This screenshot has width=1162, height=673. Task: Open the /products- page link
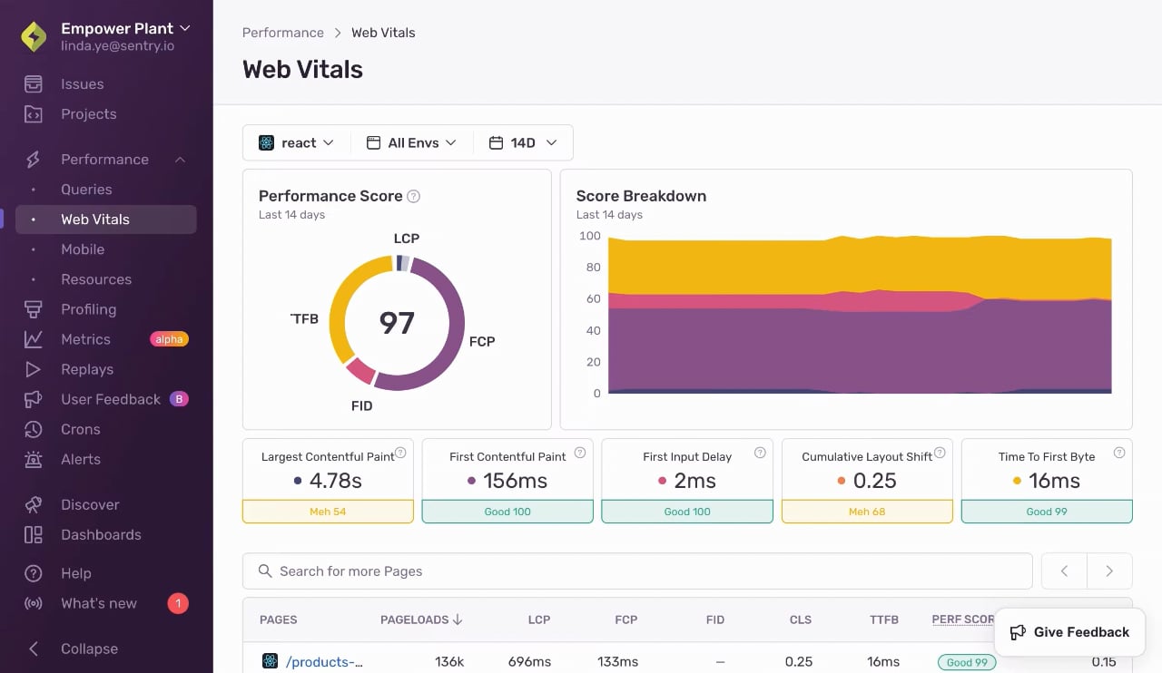click(324, 662)
